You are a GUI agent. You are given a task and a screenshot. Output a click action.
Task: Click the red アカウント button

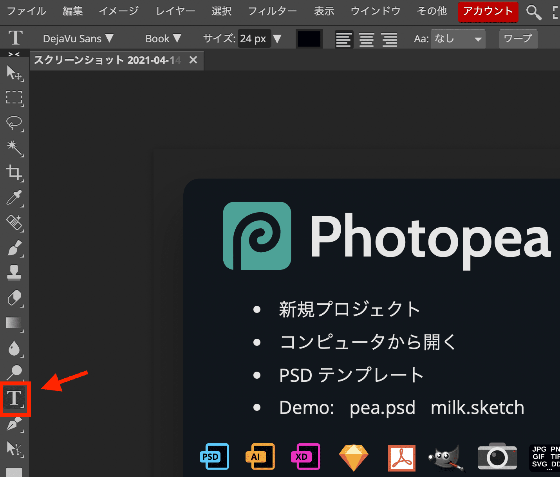click(488, 11)
